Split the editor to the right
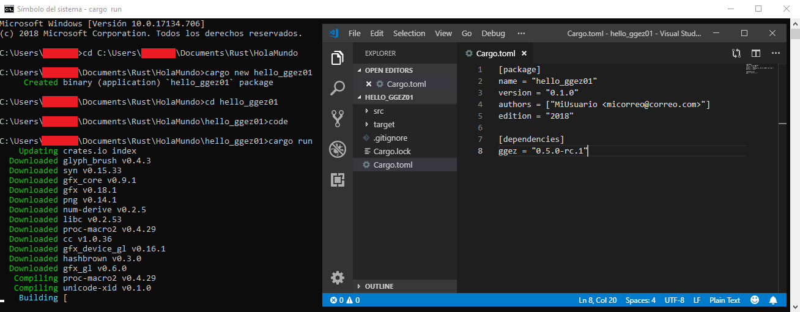 pyautogui.click(x=756, y=53)
